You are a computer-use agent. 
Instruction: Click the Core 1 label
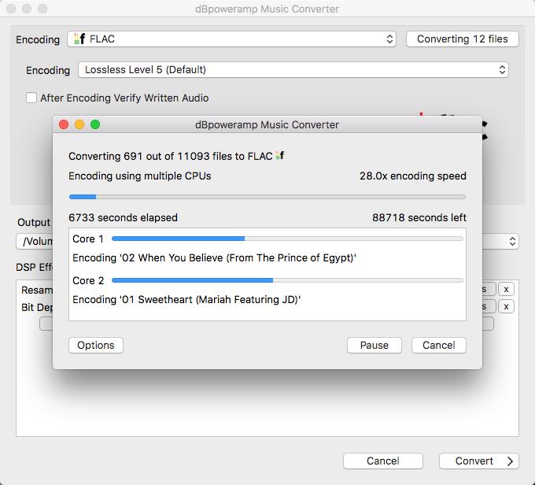(x=88, y=239)
